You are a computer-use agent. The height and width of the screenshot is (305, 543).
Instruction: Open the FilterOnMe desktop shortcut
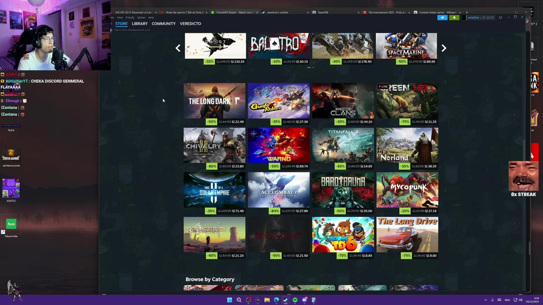click(11, 227)
